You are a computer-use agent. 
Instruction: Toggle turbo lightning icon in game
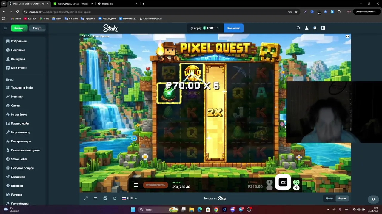pyautogui.click(x=296, y=188)
